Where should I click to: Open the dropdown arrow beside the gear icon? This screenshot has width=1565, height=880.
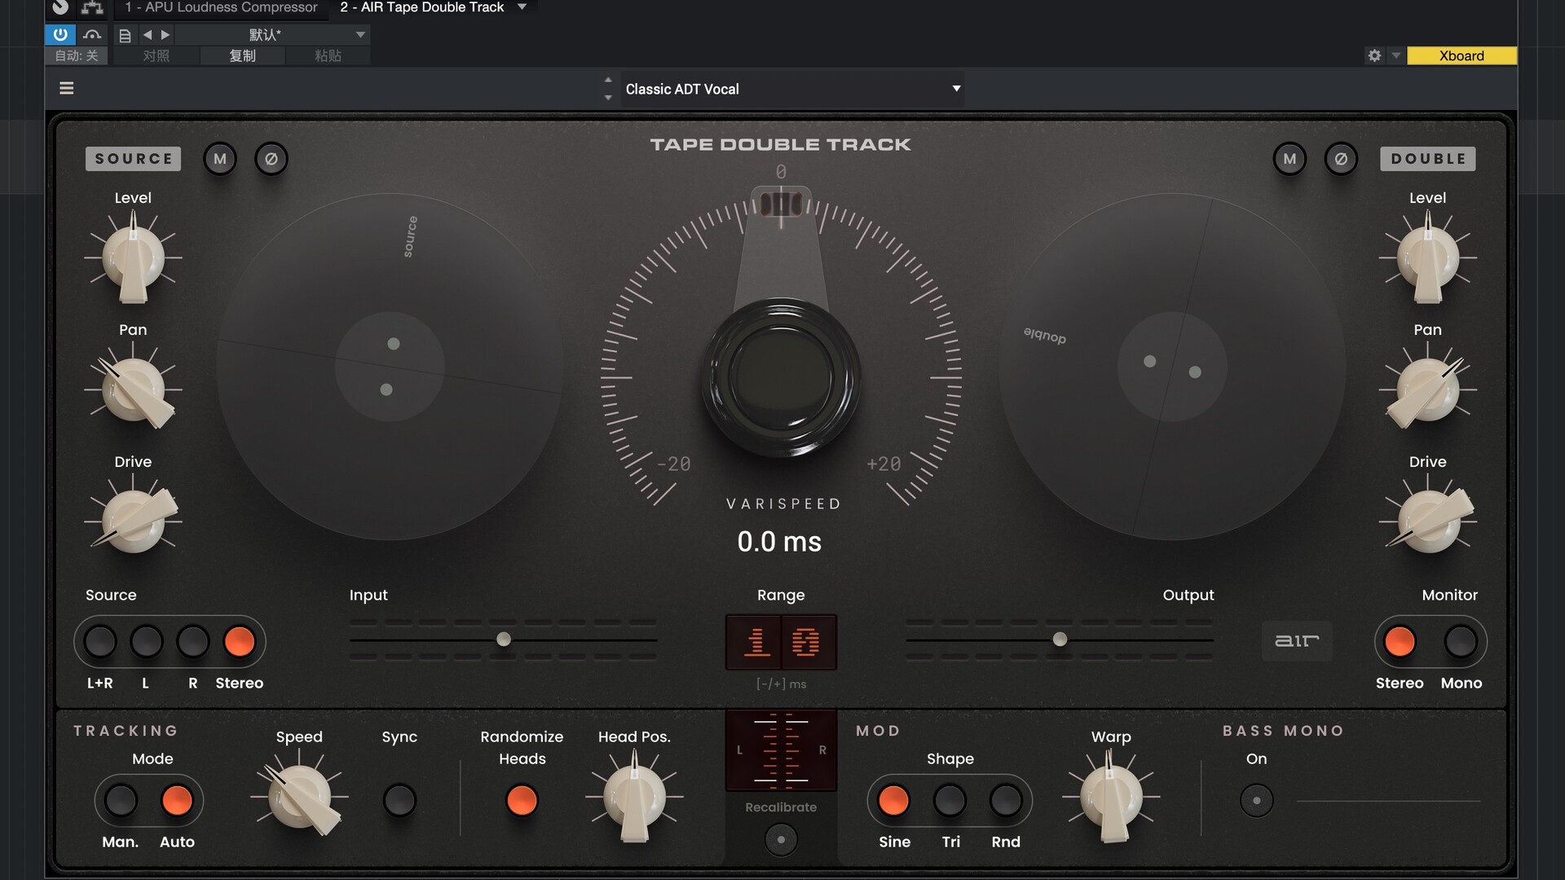pos(1395,55)
